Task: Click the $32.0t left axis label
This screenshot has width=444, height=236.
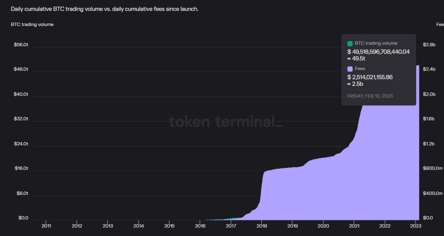Action: click(21, 119)
